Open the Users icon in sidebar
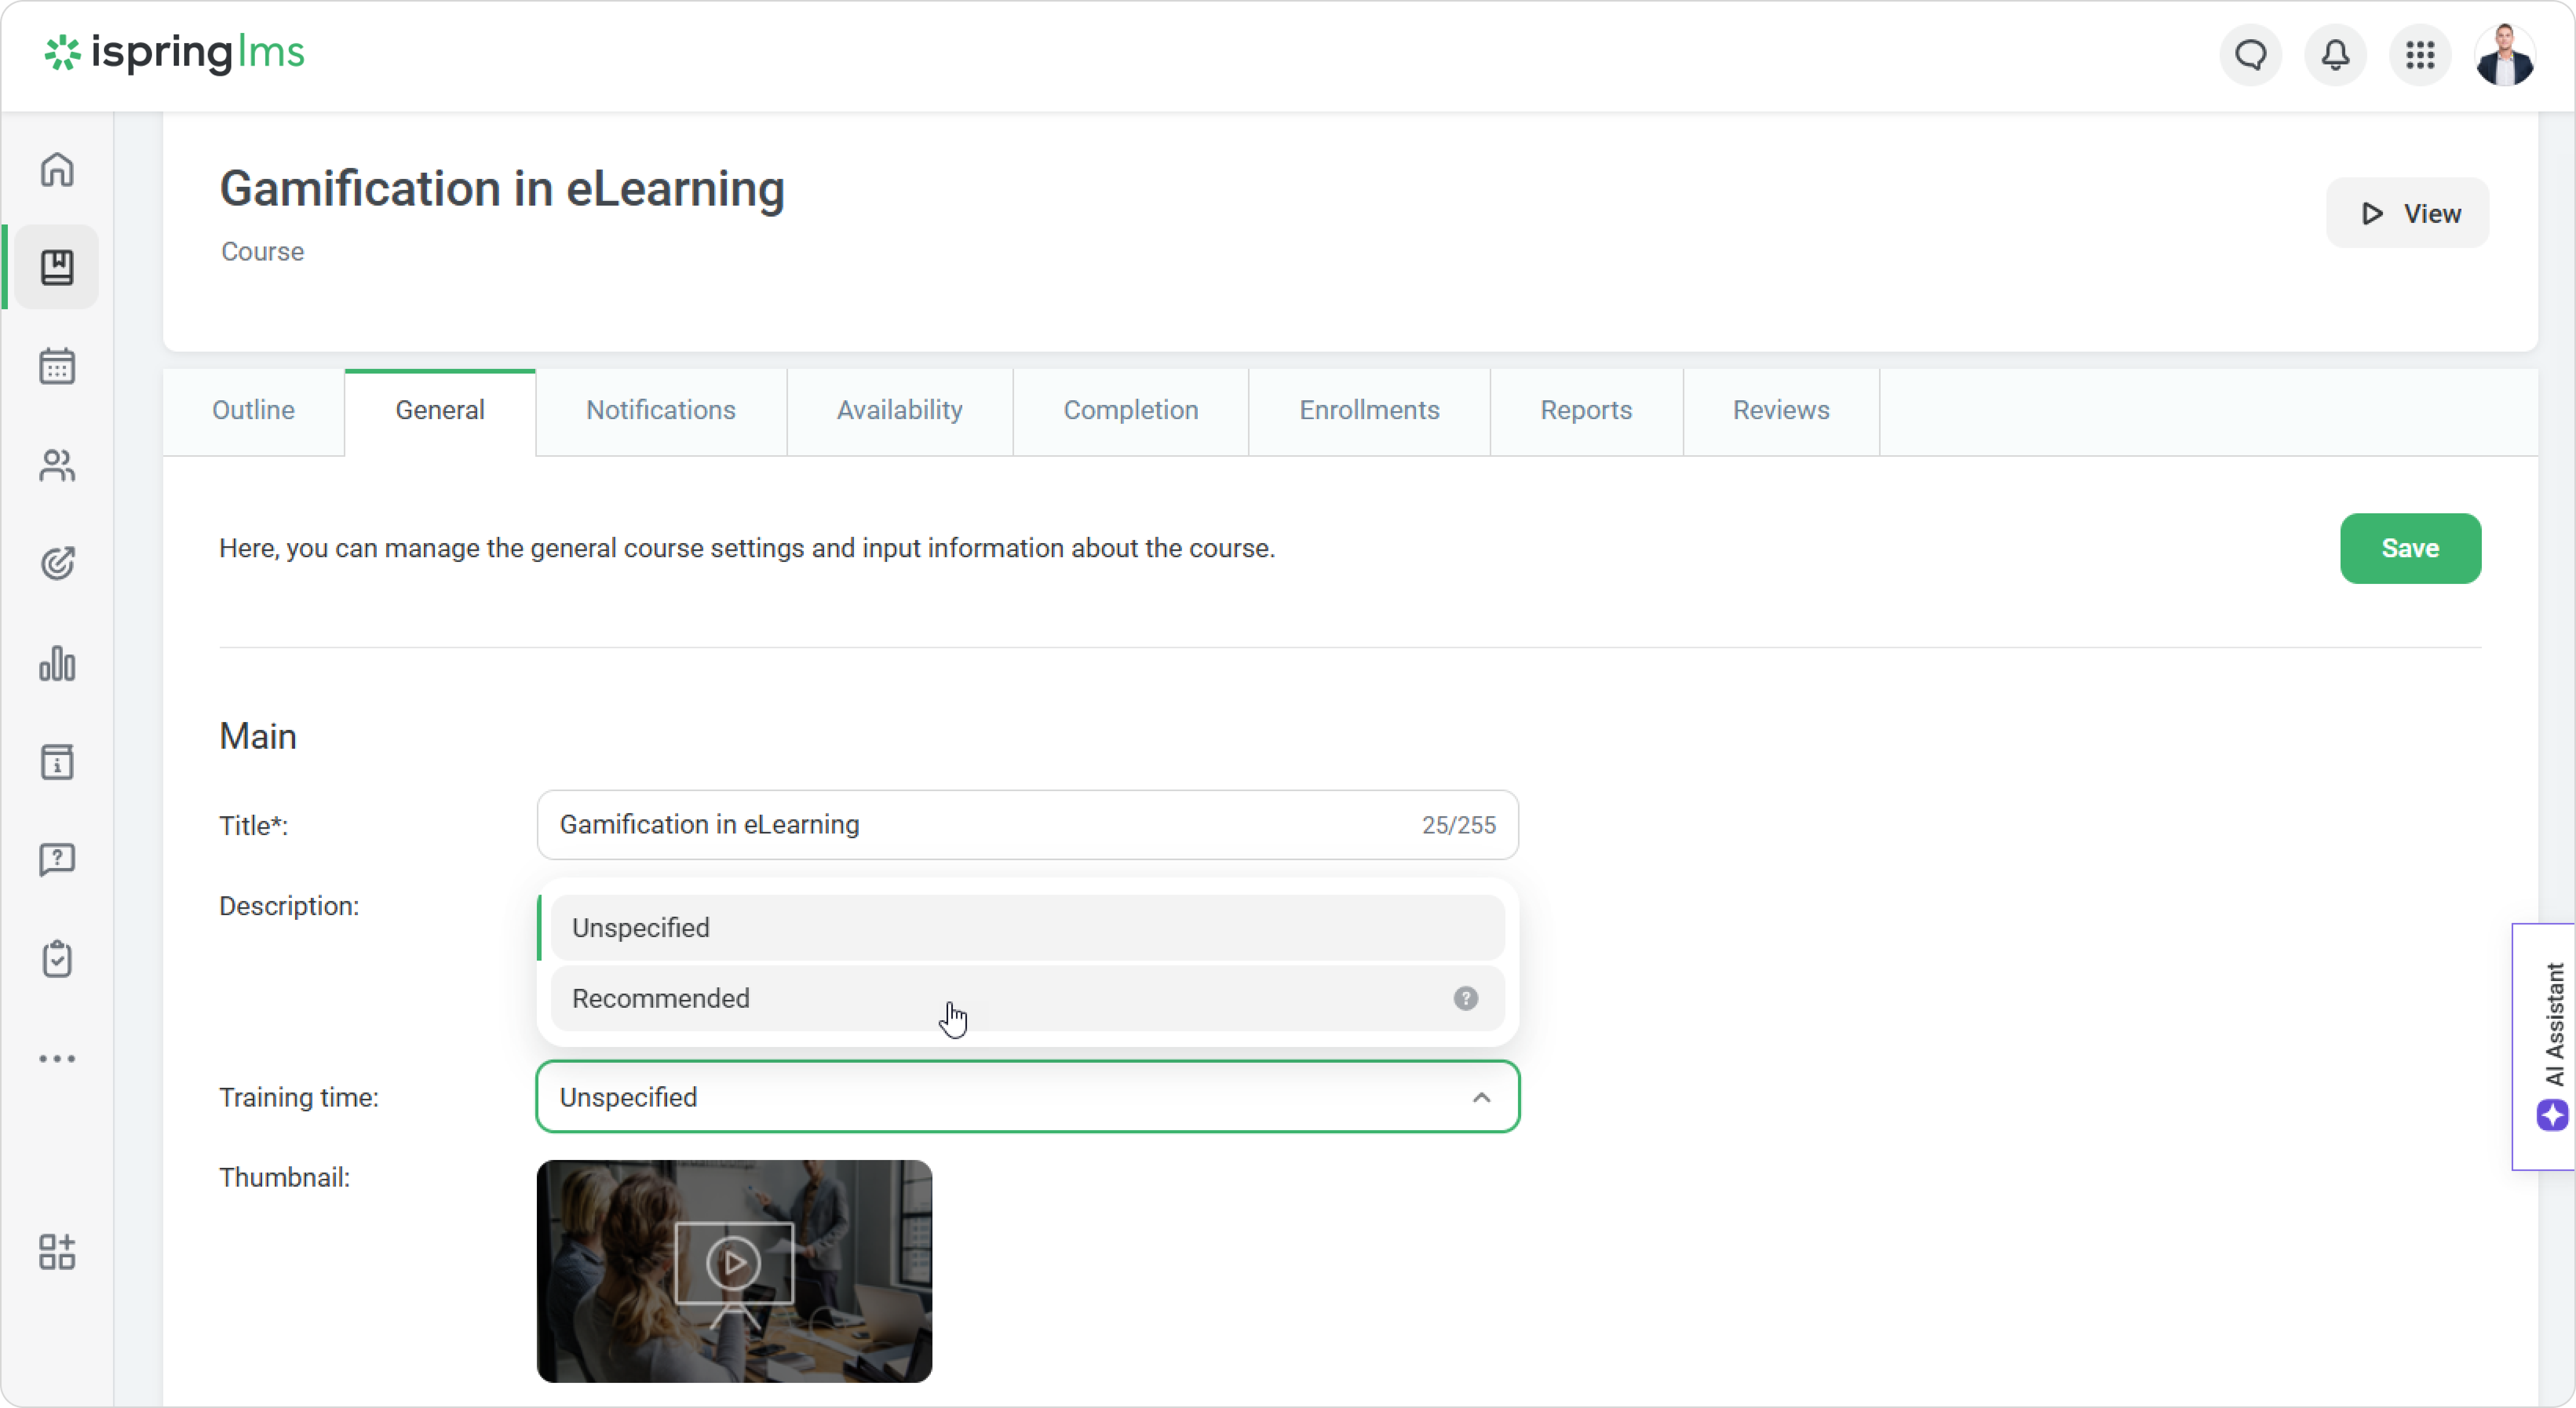Image resolution: width=2576 pixels, height=1408 pixels. point(57,465)
